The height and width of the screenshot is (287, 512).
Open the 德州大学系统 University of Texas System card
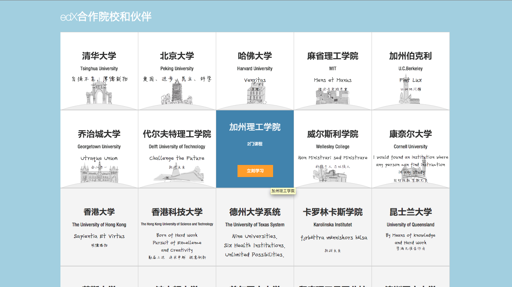click(255, 227)
